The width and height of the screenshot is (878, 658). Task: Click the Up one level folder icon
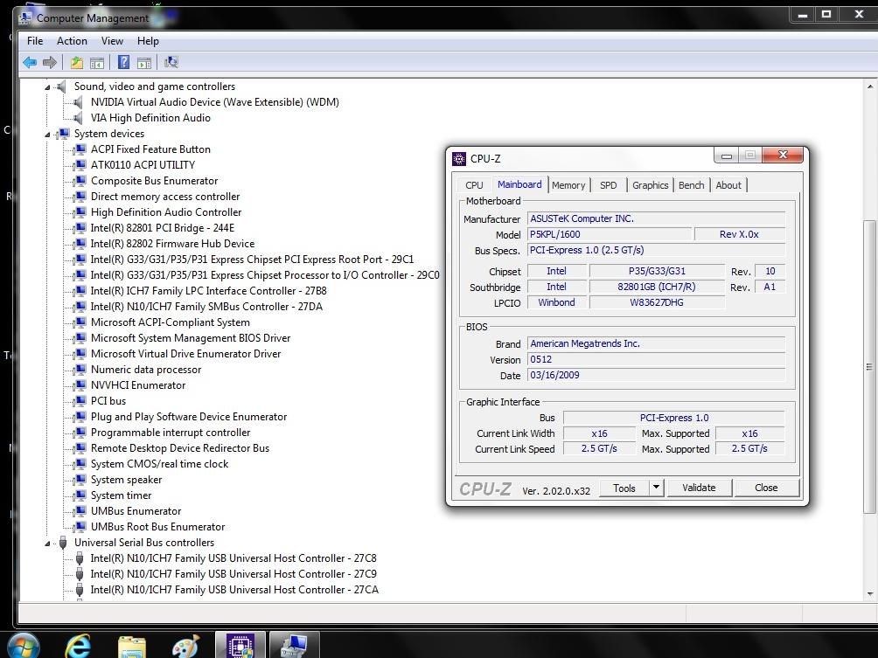tap(77, 63)
